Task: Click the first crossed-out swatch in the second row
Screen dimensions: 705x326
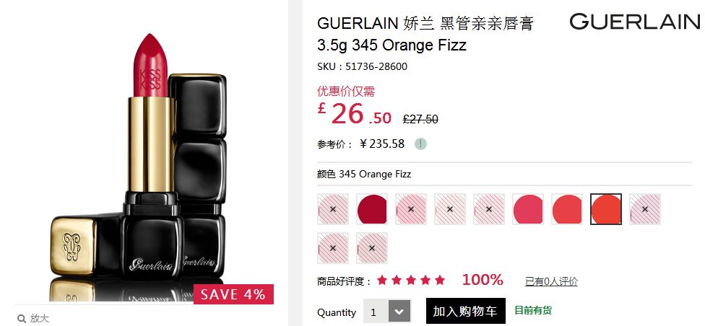Action: (x=333, y=248)
